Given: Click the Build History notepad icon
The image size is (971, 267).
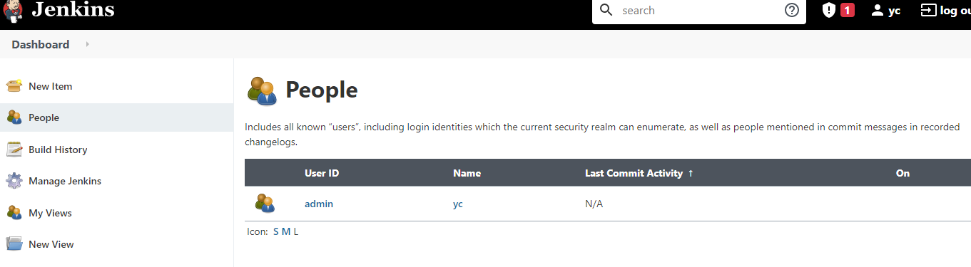Looking at the screenshot, I should pos(14,150).
